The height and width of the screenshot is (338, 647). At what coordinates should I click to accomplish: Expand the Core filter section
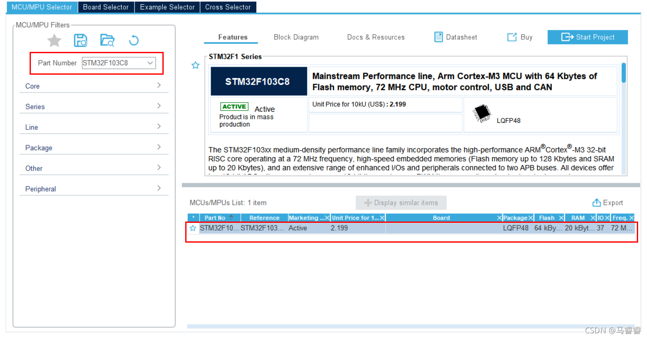[x=94, y=86]
